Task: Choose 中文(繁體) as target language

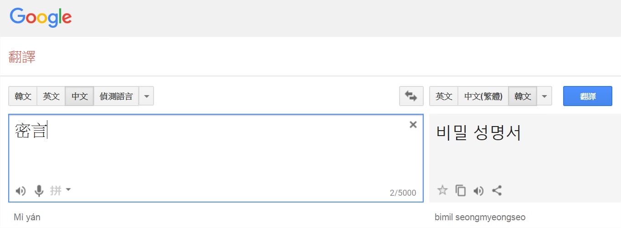Action: (483, 96)
